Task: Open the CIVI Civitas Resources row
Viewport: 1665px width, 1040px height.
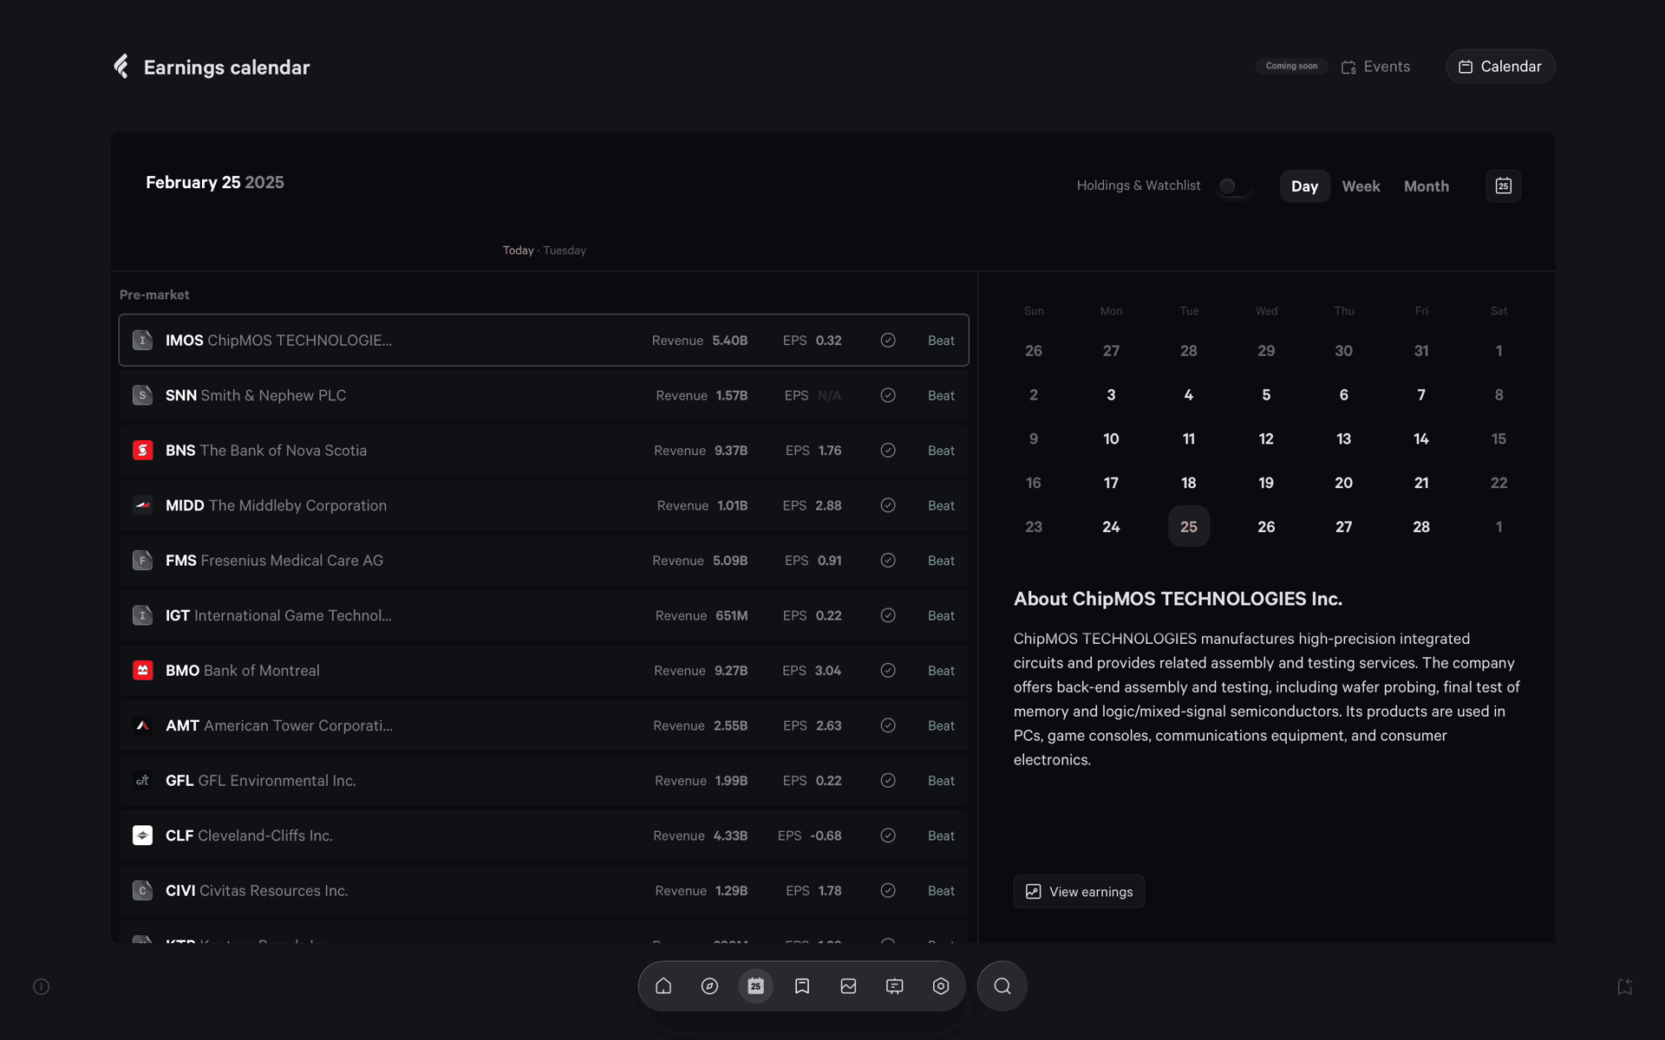Action: click(544, 891)
